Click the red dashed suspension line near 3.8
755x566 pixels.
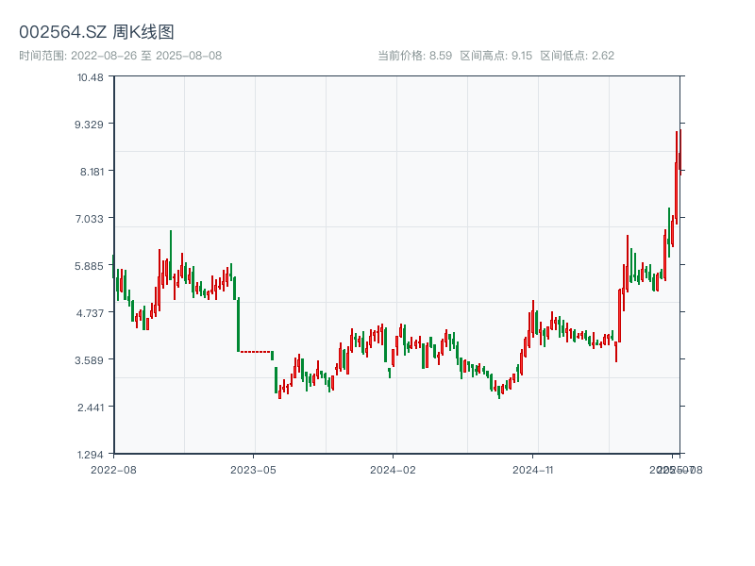click(256, 352)
